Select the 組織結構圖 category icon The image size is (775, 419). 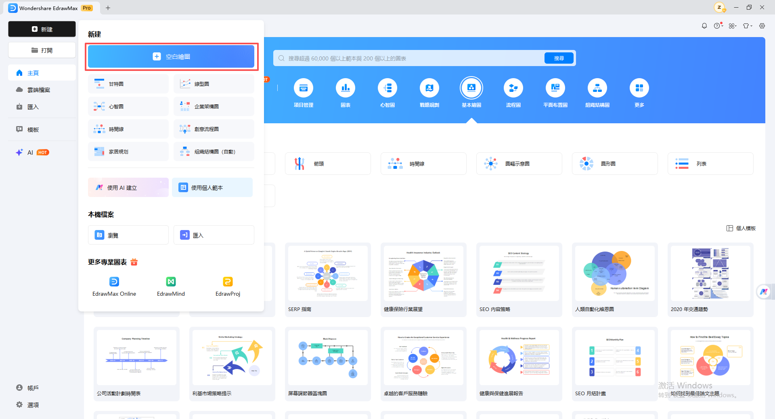tap(597, 88)
